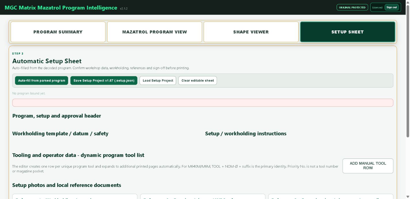410x199 pixels.
Task: Click the empty pink status bar
Action: [x=203, y=103]
